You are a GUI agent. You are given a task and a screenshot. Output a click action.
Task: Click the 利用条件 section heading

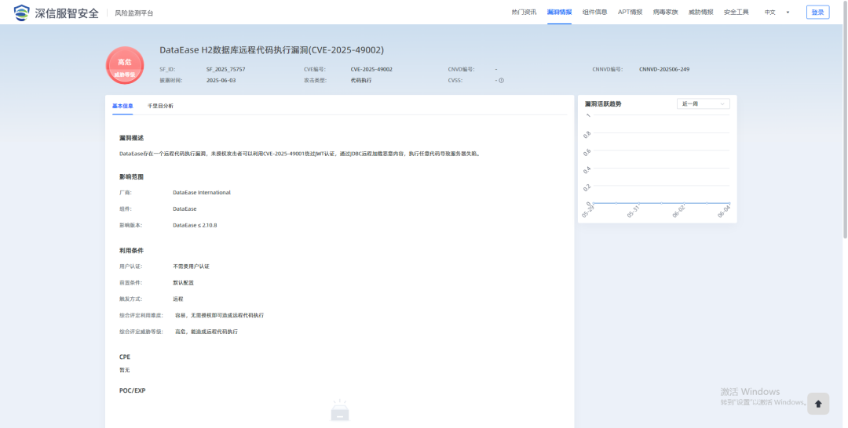tap(131, 251)
